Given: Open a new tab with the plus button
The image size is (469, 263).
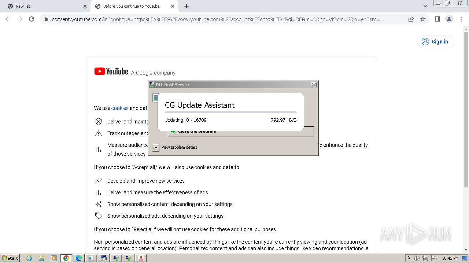Looking at the screenshot, I should pos(187,6).
